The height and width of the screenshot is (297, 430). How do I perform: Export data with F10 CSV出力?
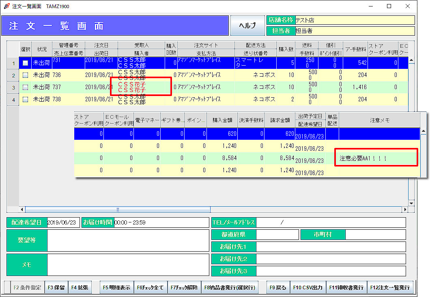[x=307, y=288]
